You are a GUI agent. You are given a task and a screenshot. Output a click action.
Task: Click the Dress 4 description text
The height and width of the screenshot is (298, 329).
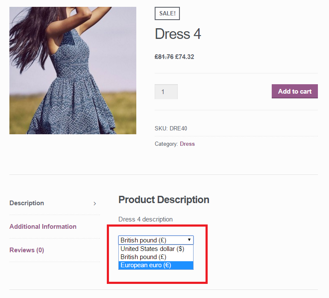145,219
